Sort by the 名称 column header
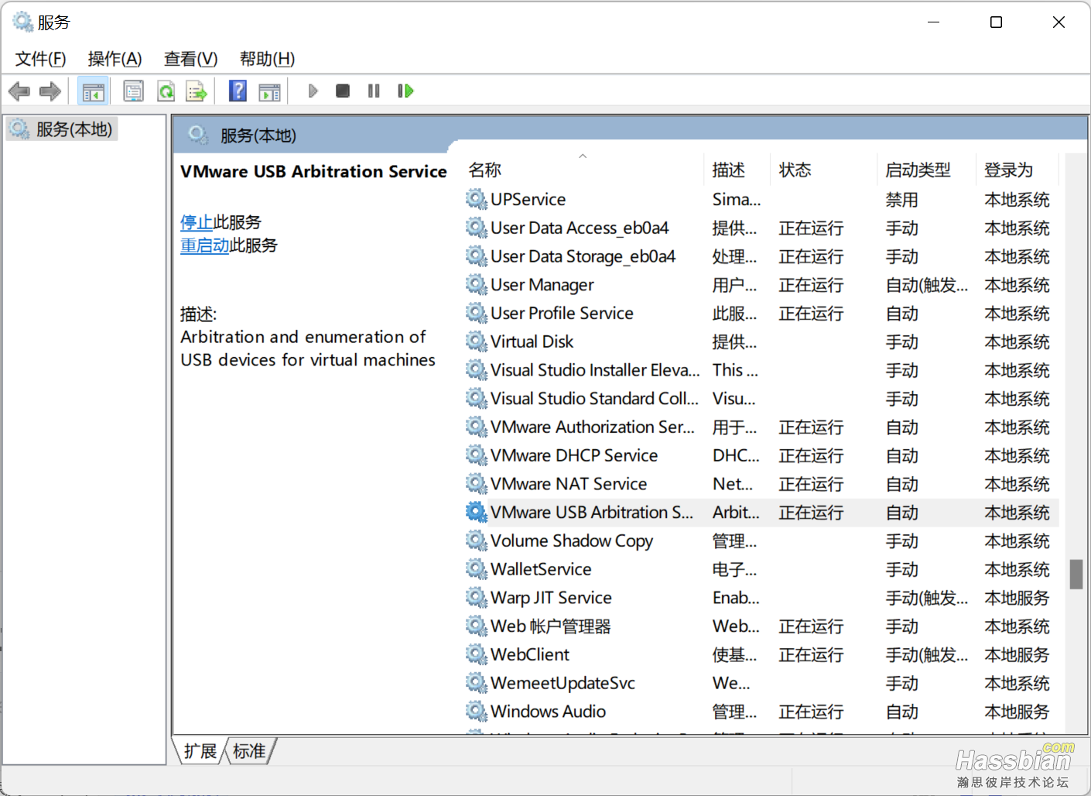This screenshot has height=796, width=1091. click(x=584, y=170)
